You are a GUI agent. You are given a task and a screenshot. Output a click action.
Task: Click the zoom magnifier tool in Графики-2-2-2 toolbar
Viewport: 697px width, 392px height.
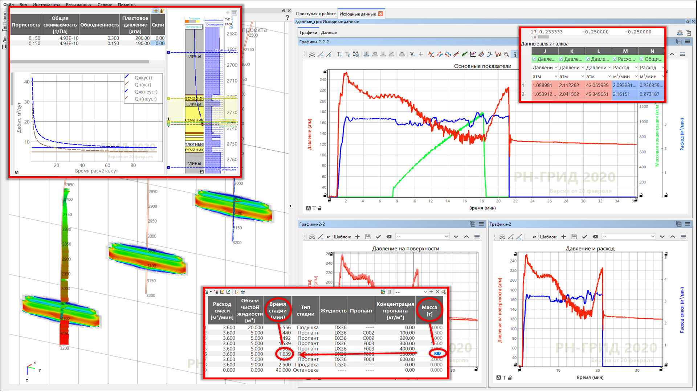point(506,54)
